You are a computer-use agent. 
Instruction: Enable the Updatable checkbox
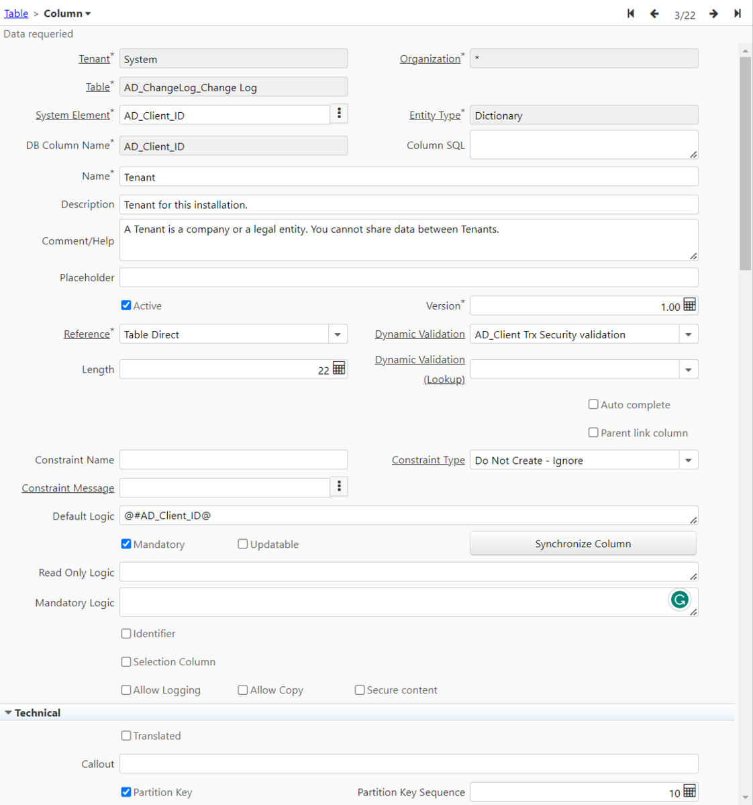(x=243, y=544)
